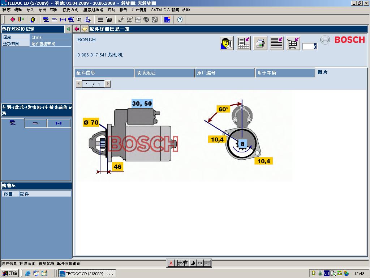The height and width of the screenshot is (278, 370).
Task: Open shopping cart icon in main toolbar
Action: (x=109, y=20)
